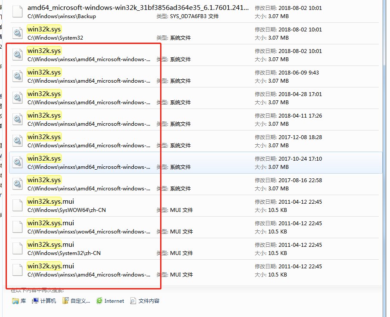Click the blank file icon of the SYS_0D7A6FB3 backup file
The width and height of the screenshot is (390, 317).
(17, 12)
